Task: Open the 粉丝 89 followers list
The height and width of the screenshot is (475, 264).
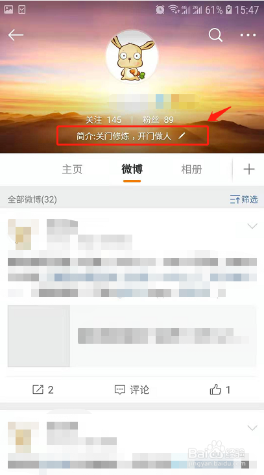Action: (158, 120)
